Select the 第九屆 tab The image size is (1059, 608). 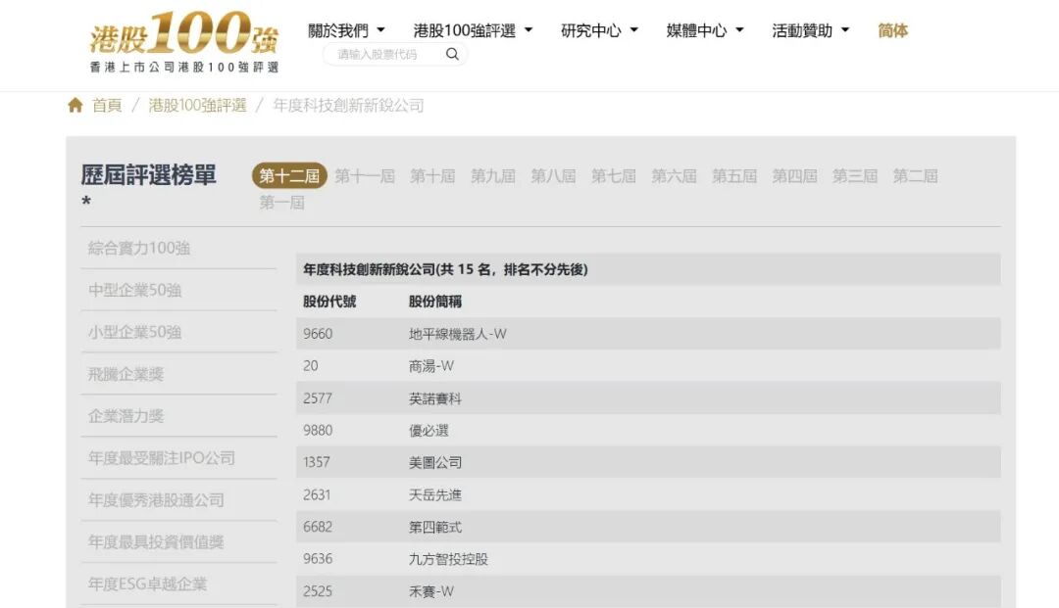(x=493, y=176)
